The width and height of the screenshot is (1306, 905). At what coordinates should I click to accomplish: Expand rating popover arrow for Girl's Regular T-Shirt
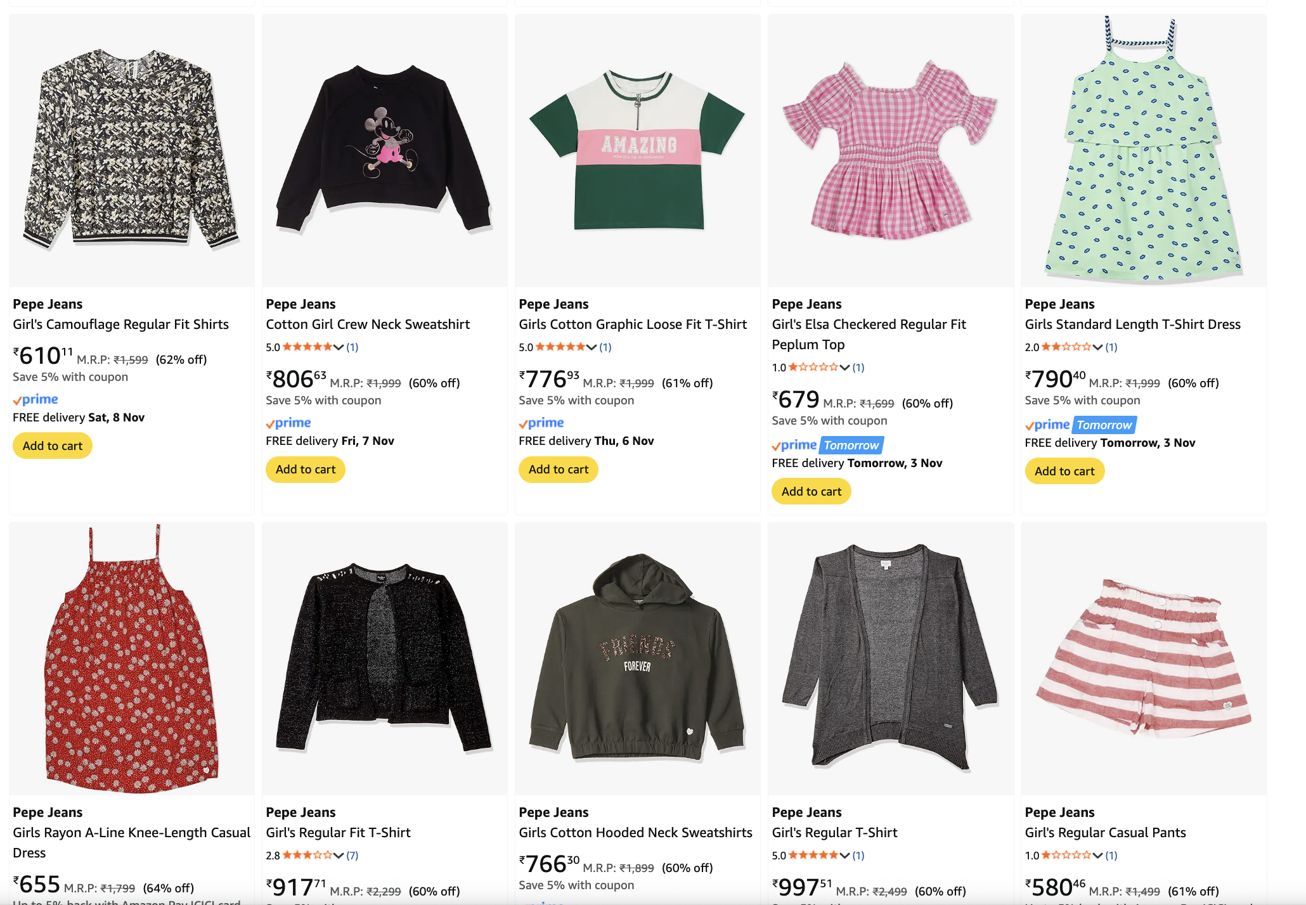pos(844,856)
